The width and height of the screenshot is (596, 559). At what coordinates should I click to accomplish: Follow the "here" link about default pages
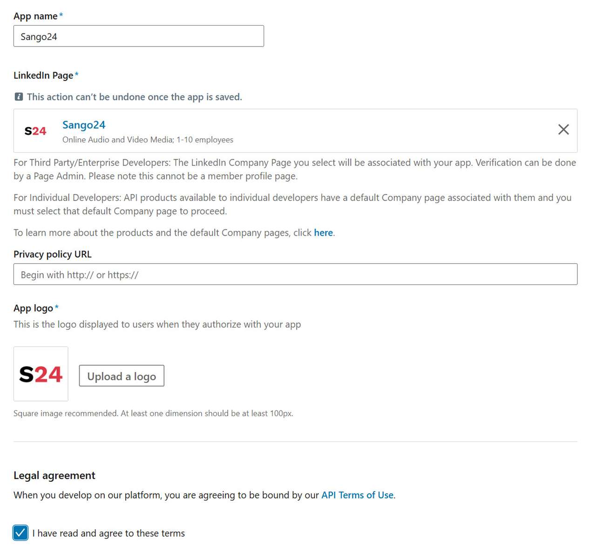pos(323,233)
